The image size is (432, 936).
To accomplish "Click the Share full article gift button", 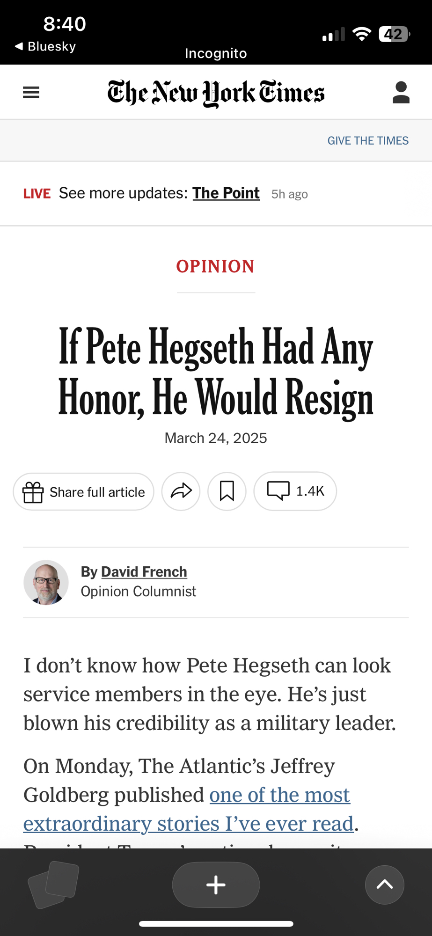I will (84, 492).
